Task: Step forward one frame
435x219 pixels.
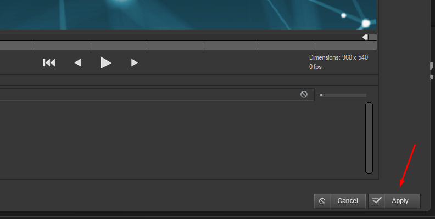Action: coord(134,62)
